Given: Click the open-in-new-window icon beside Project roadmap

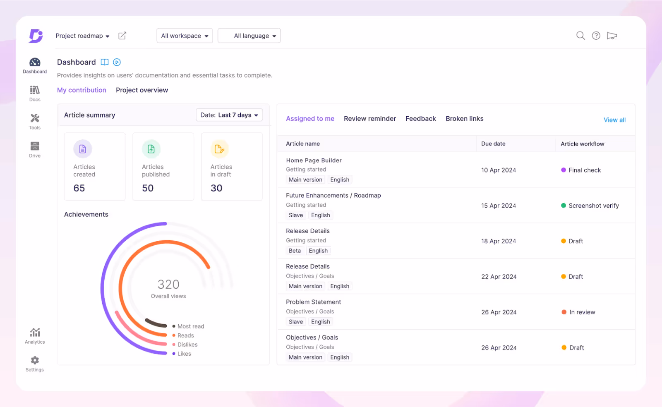Looking at the screenshot, I should pos(122,36).
